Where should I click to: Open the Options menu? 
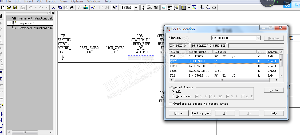tap(77, 1)
